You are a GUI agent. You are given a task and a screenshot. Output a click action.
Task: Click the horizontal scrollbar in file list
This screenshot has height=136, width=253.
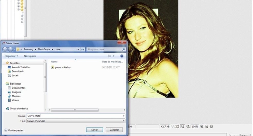[x=75, y=110]
